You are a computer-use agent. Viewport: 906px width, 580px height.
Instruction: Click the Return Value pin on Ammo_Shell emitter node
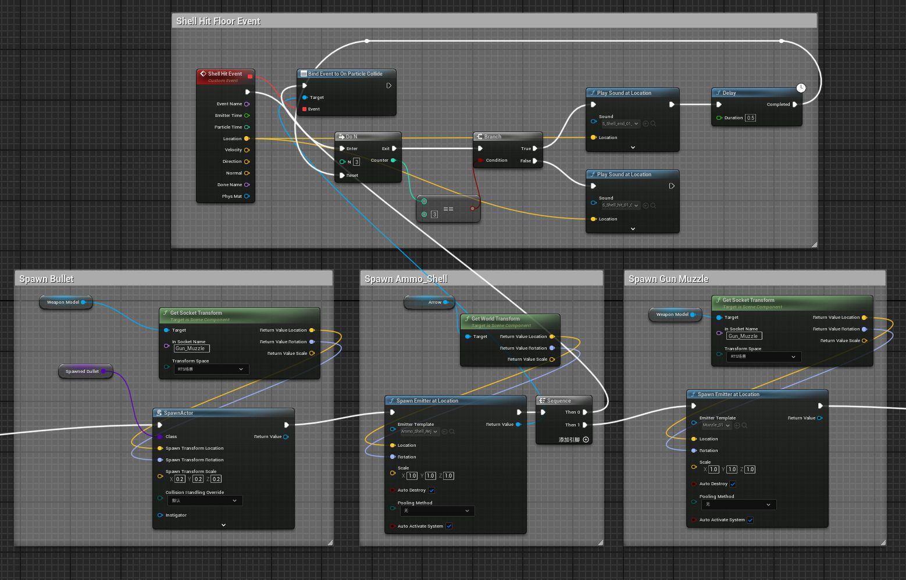(519, 424)
